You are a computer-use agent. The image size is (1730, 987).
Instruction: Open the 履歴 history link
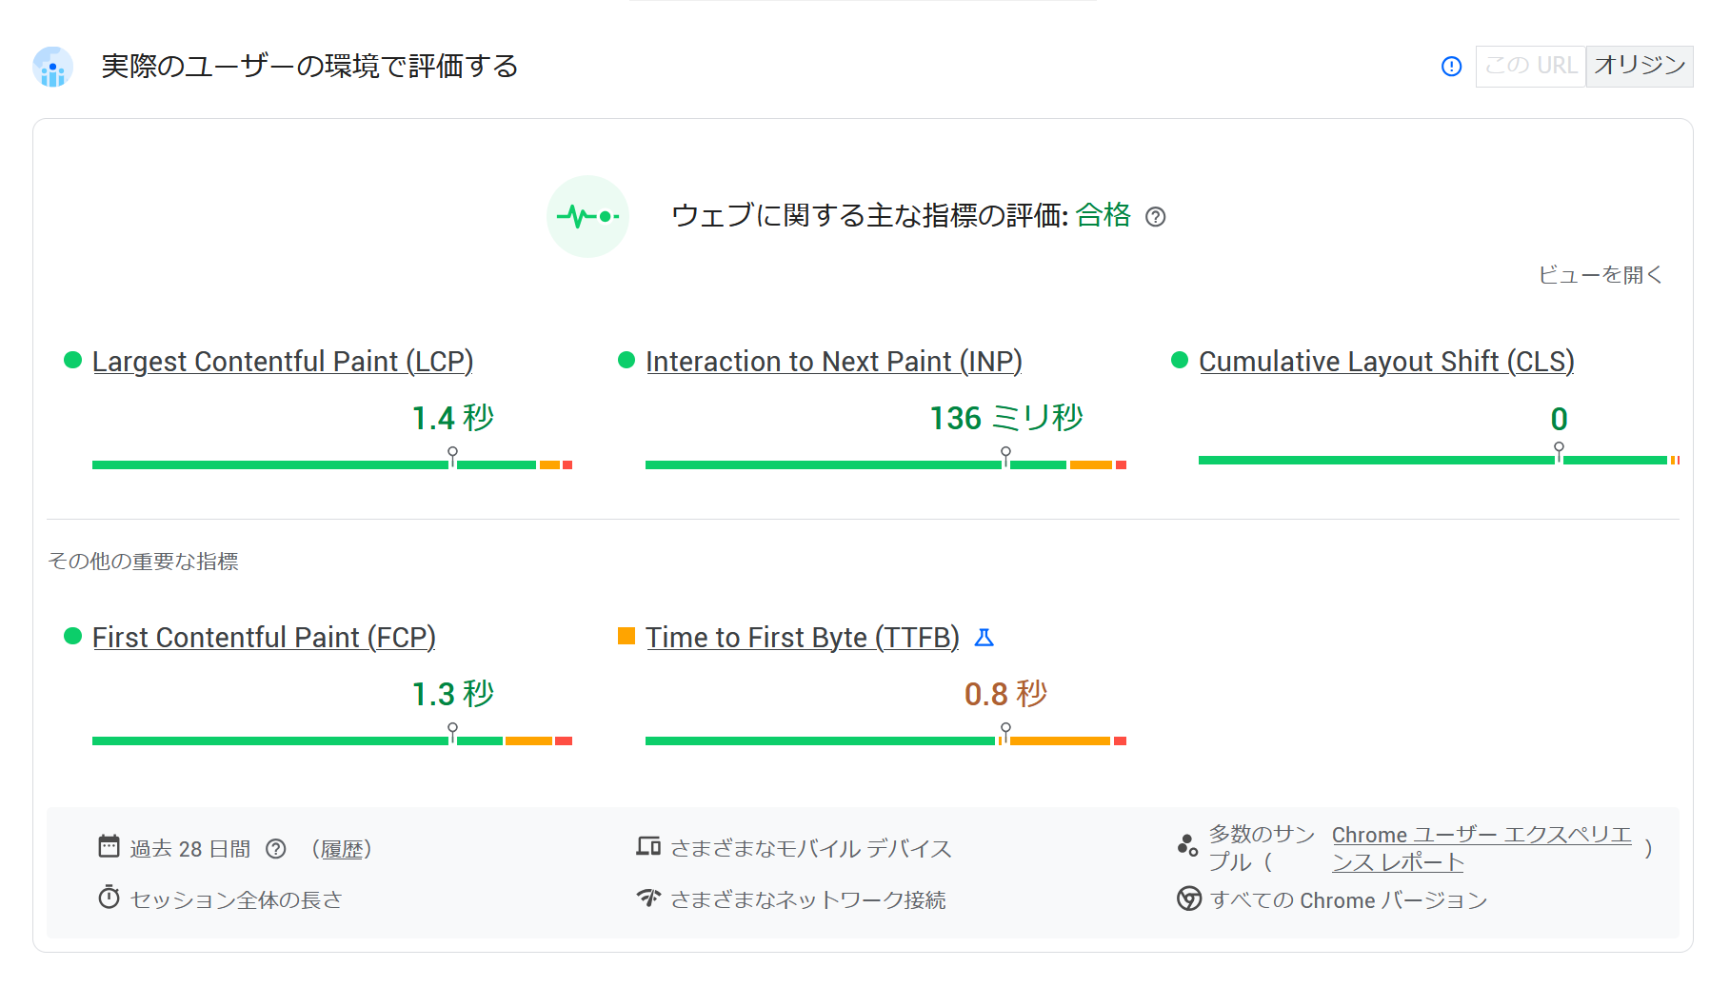tap(343, 849)
